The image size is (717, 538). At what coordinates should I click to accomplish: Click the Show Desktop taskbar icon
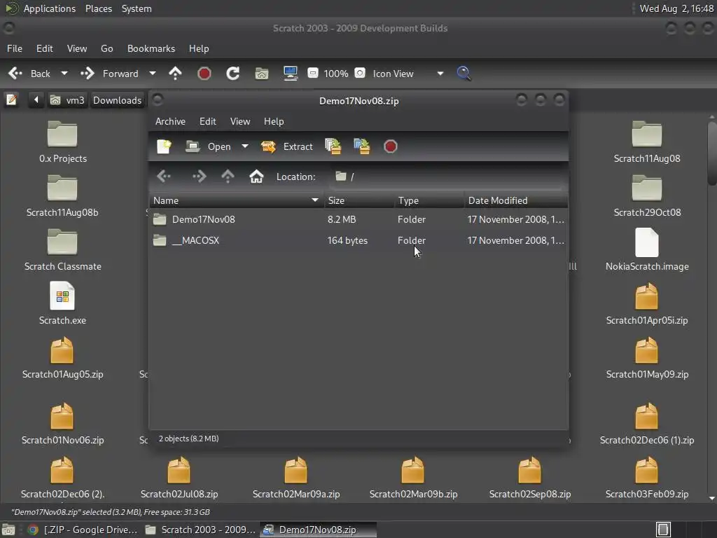click(8, 530)
